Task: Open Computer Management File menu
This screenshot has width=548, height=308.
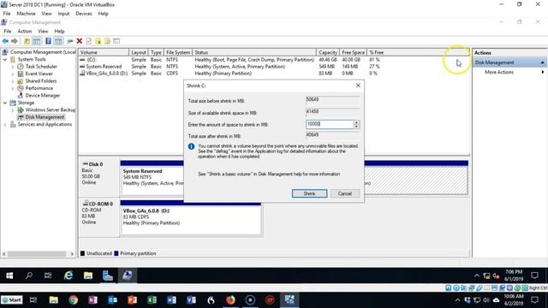Action: pyautogui.click(x=8, y=31)
